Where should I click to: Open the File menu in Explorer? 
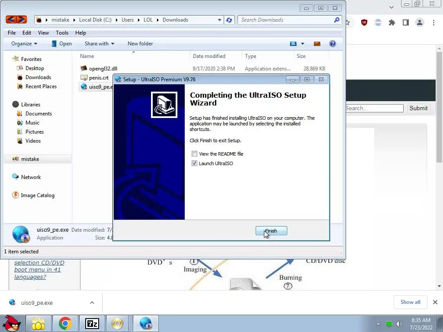[12, 33]
